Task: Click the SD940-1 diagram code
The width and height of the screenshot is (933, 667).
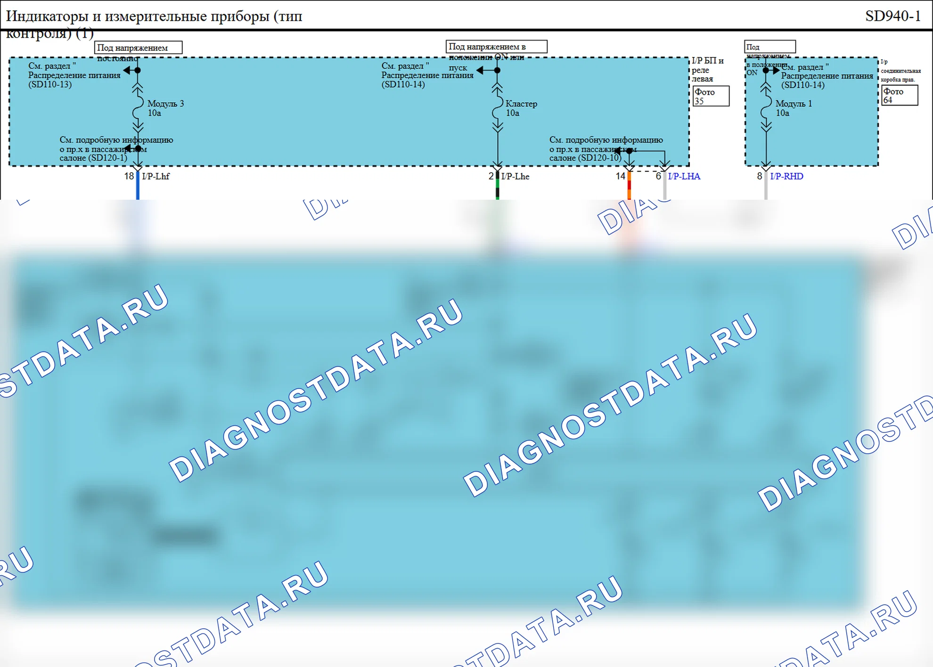Action: (893, 16)
